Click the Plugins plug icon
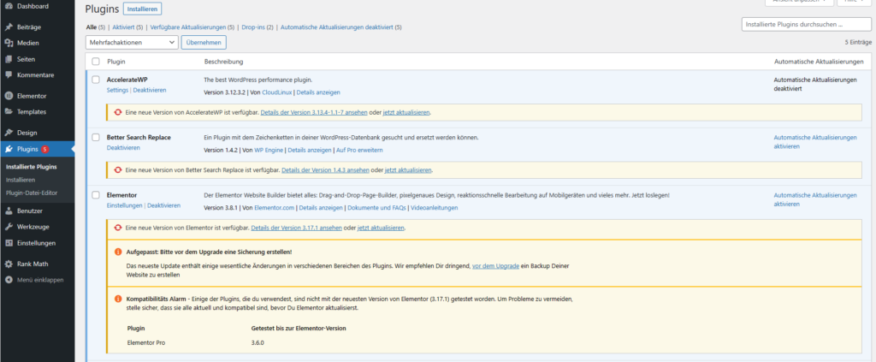This screenshot has height=362, width=876. tap(9, 149)
